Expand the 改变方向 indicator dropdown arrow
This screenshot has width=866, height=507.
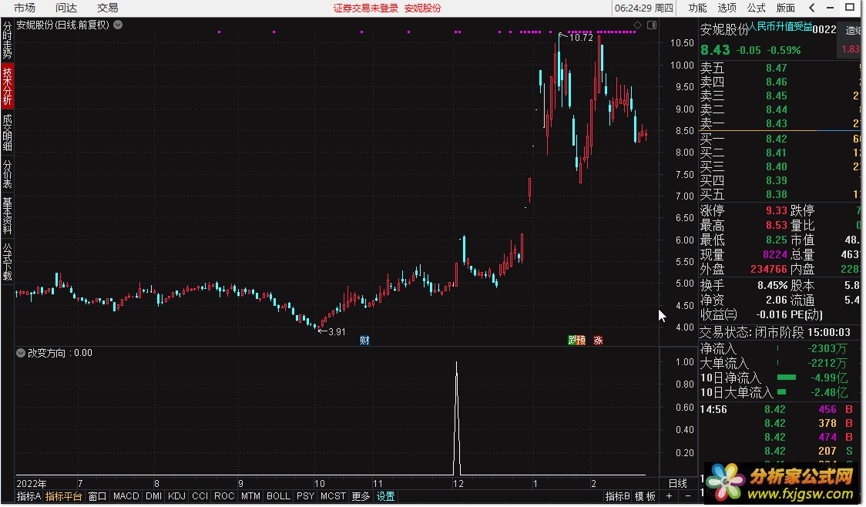(21, 353)
